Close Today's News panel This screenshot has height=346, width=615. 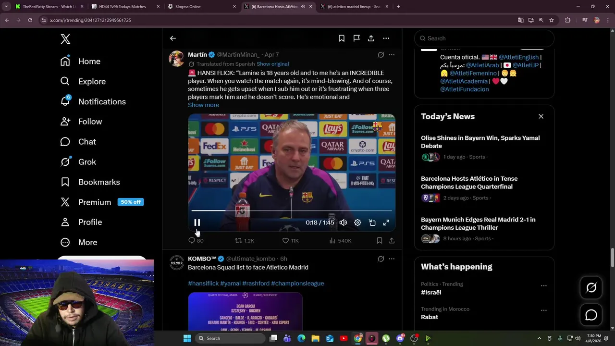541,116
